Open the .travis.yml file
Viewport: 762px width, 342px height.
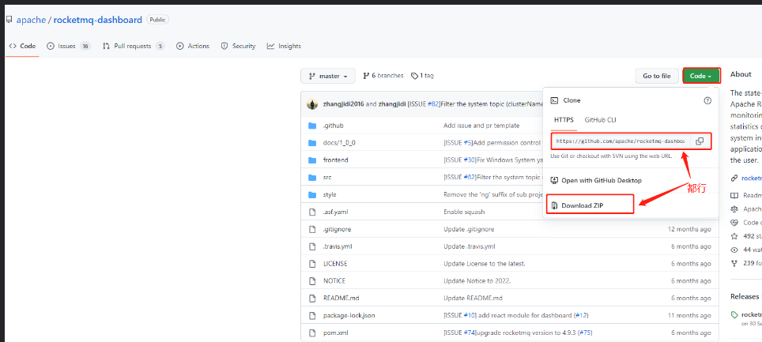pos(338,246)
